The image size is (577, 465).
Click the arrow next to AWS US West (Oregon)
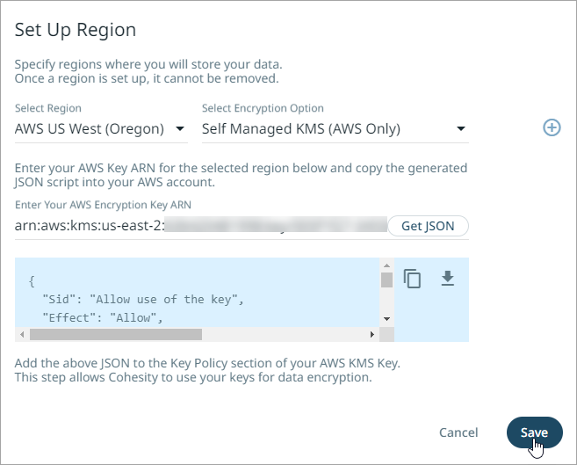point(180,129)
